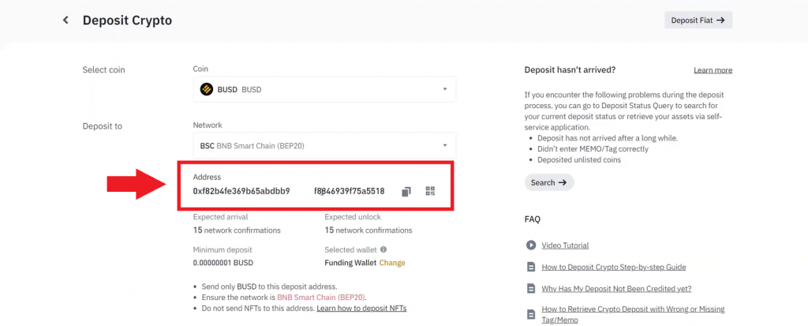Copy the deposit address
Screen dimensions: 808x326
(406, 191)
